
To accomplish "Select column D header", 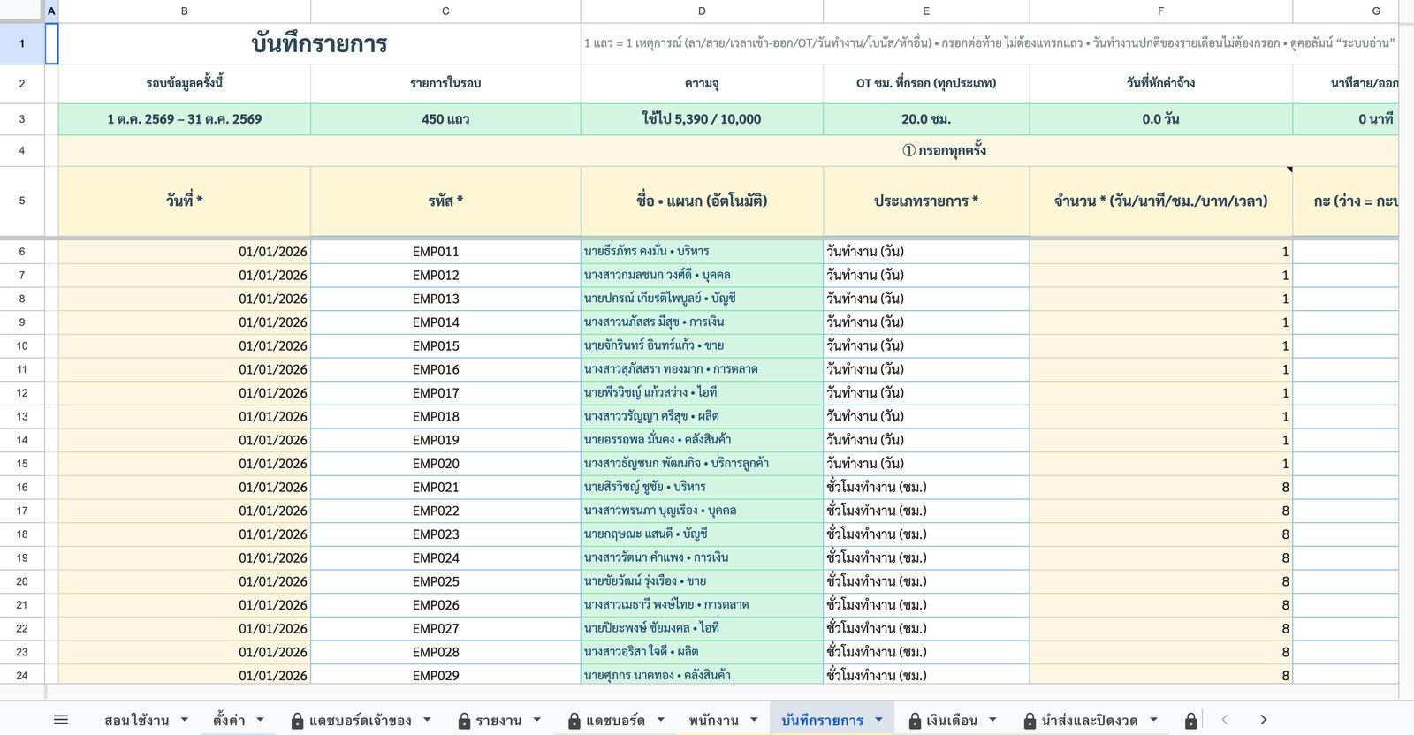I will point(702,11).
